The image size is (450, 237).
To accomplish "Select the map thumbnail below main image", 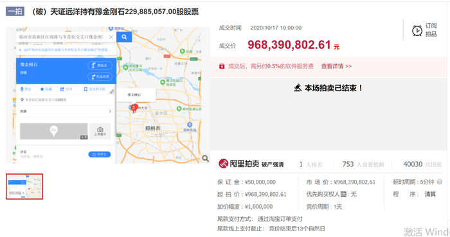I will (24, 186).
